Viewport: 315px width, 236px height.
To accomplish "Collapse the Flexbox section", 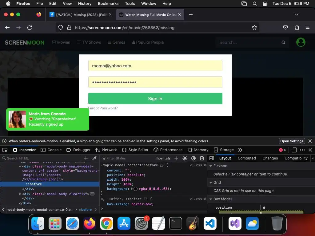I will coord(211,166).
